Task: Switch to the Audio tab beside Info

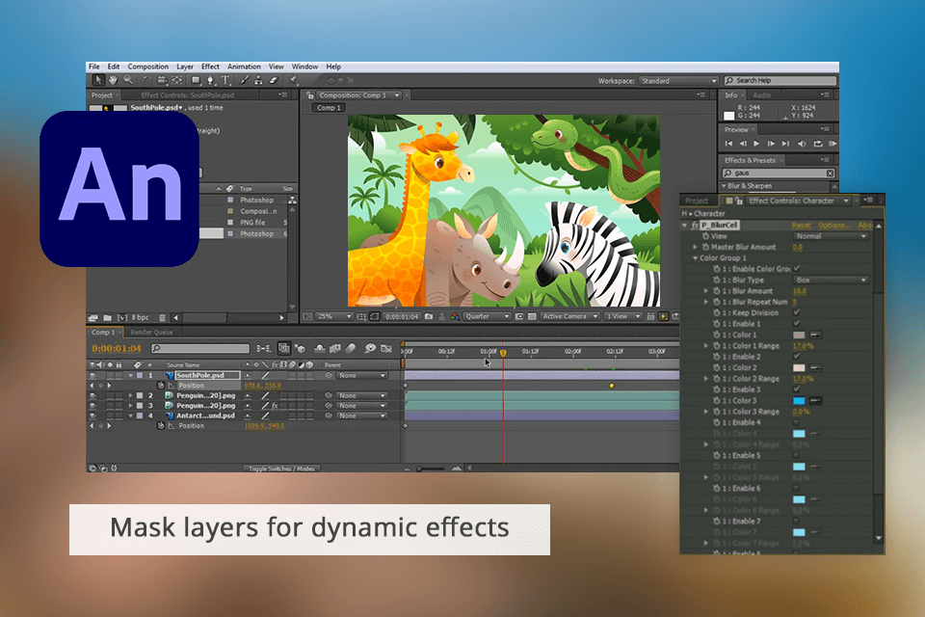Action: (x=761, y=95)
